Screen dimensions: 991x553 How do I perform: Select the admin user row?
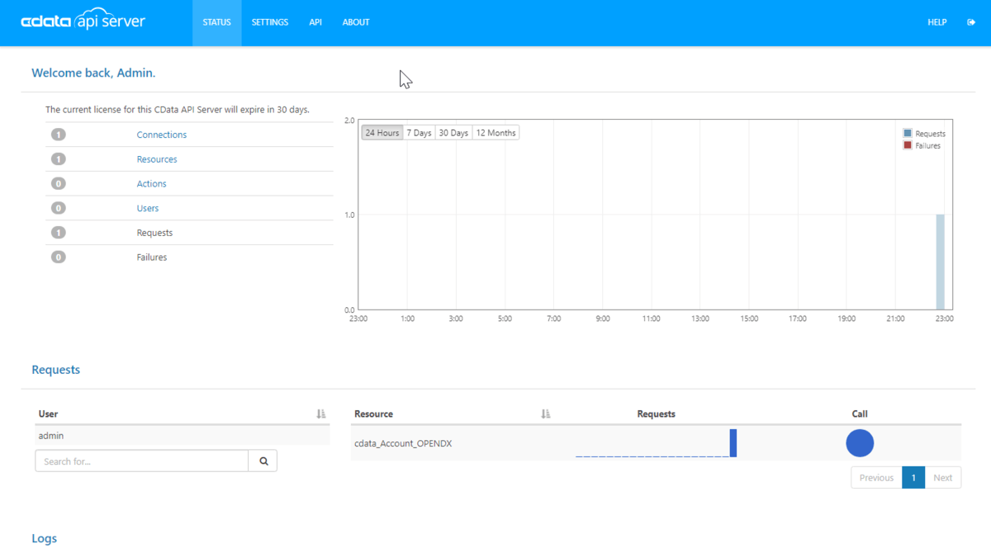[183, 436]
